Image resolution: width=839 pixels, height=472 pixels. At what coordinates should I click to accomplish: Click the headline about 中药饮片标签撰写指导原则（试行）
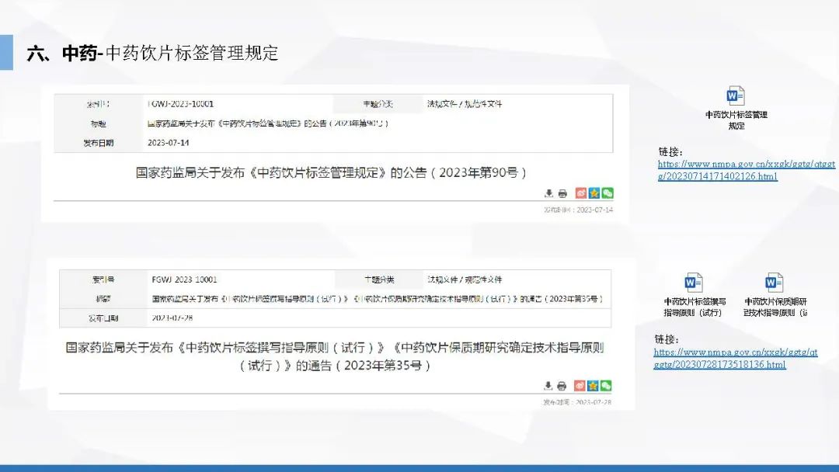point(334,356)
